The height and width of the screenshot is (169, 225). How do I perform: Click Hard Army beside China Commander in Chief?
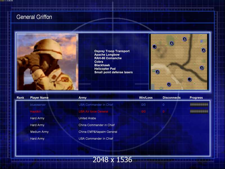click(x=37, y=125)
